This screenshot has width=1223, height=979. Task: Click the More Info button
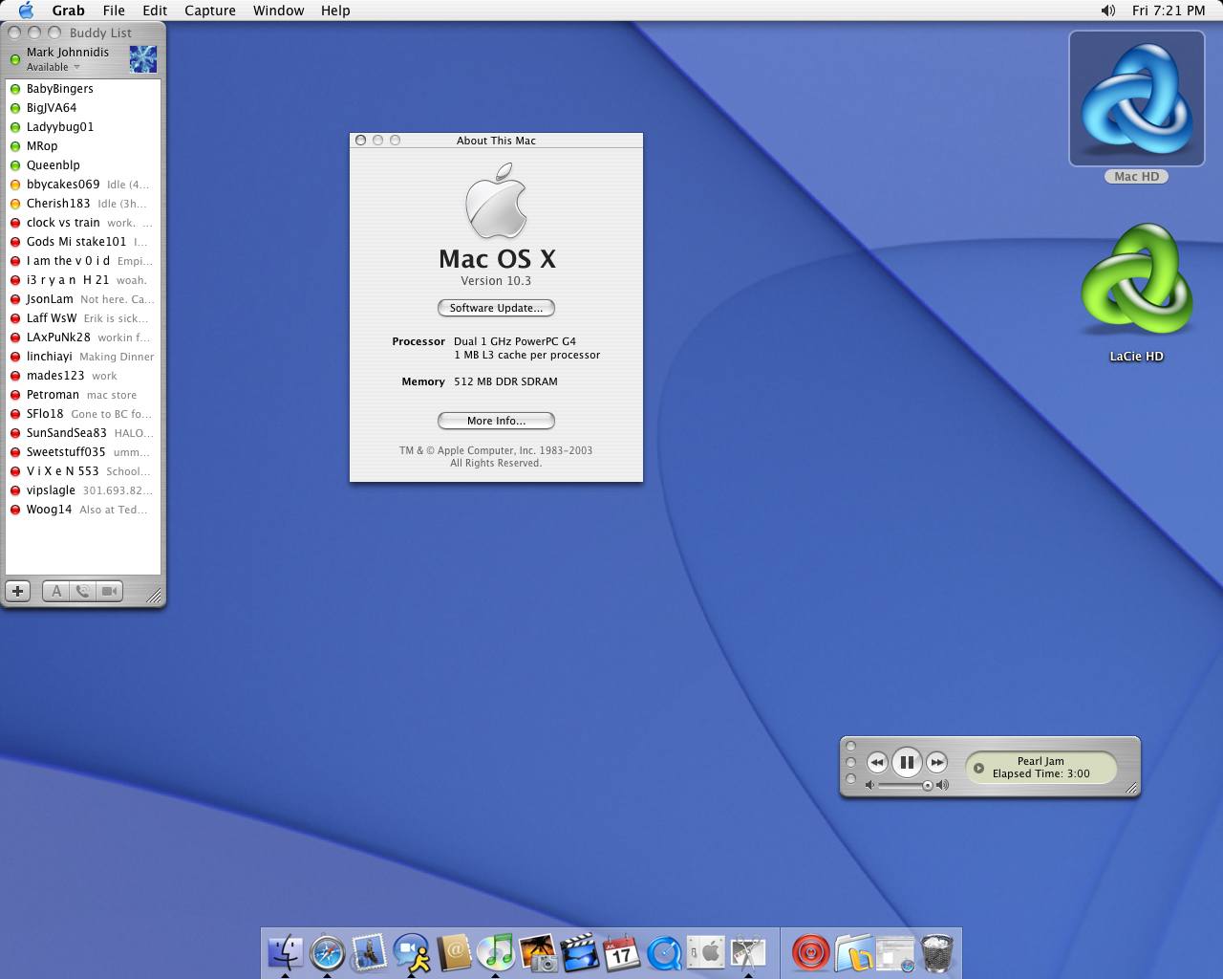(x=496, y=421)
